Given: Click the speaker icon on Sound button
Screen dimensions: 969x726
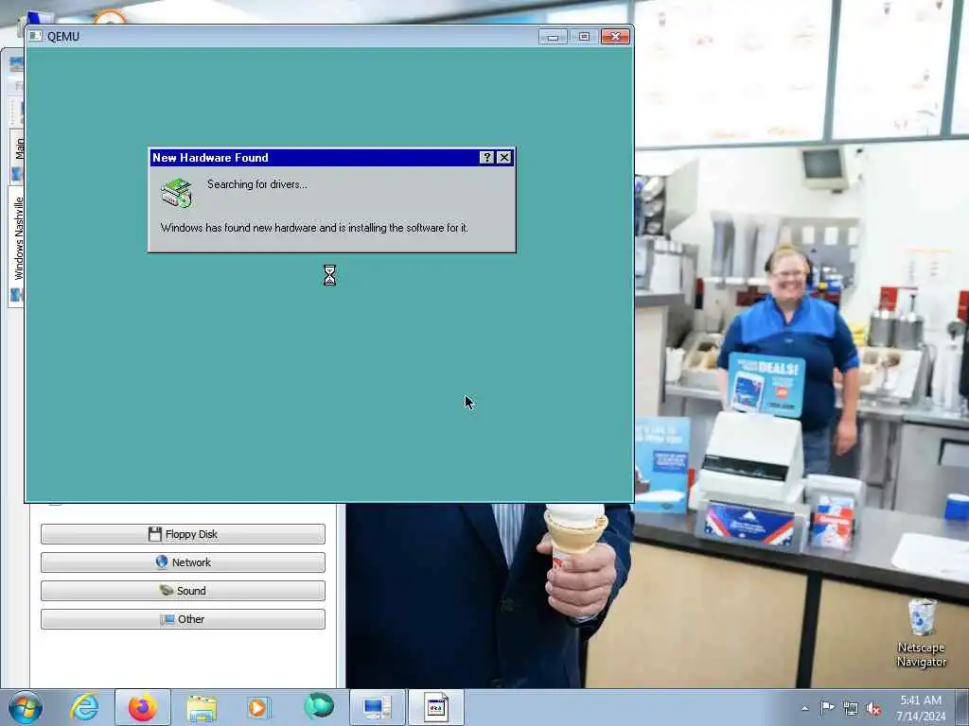Looking at the screenshot, I should coord(167,590).
